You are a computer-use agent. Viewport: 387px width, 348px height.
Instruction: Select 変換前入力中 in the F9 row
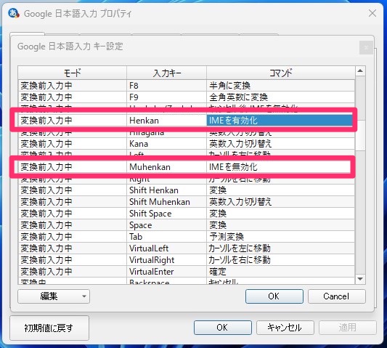(73, 97)
